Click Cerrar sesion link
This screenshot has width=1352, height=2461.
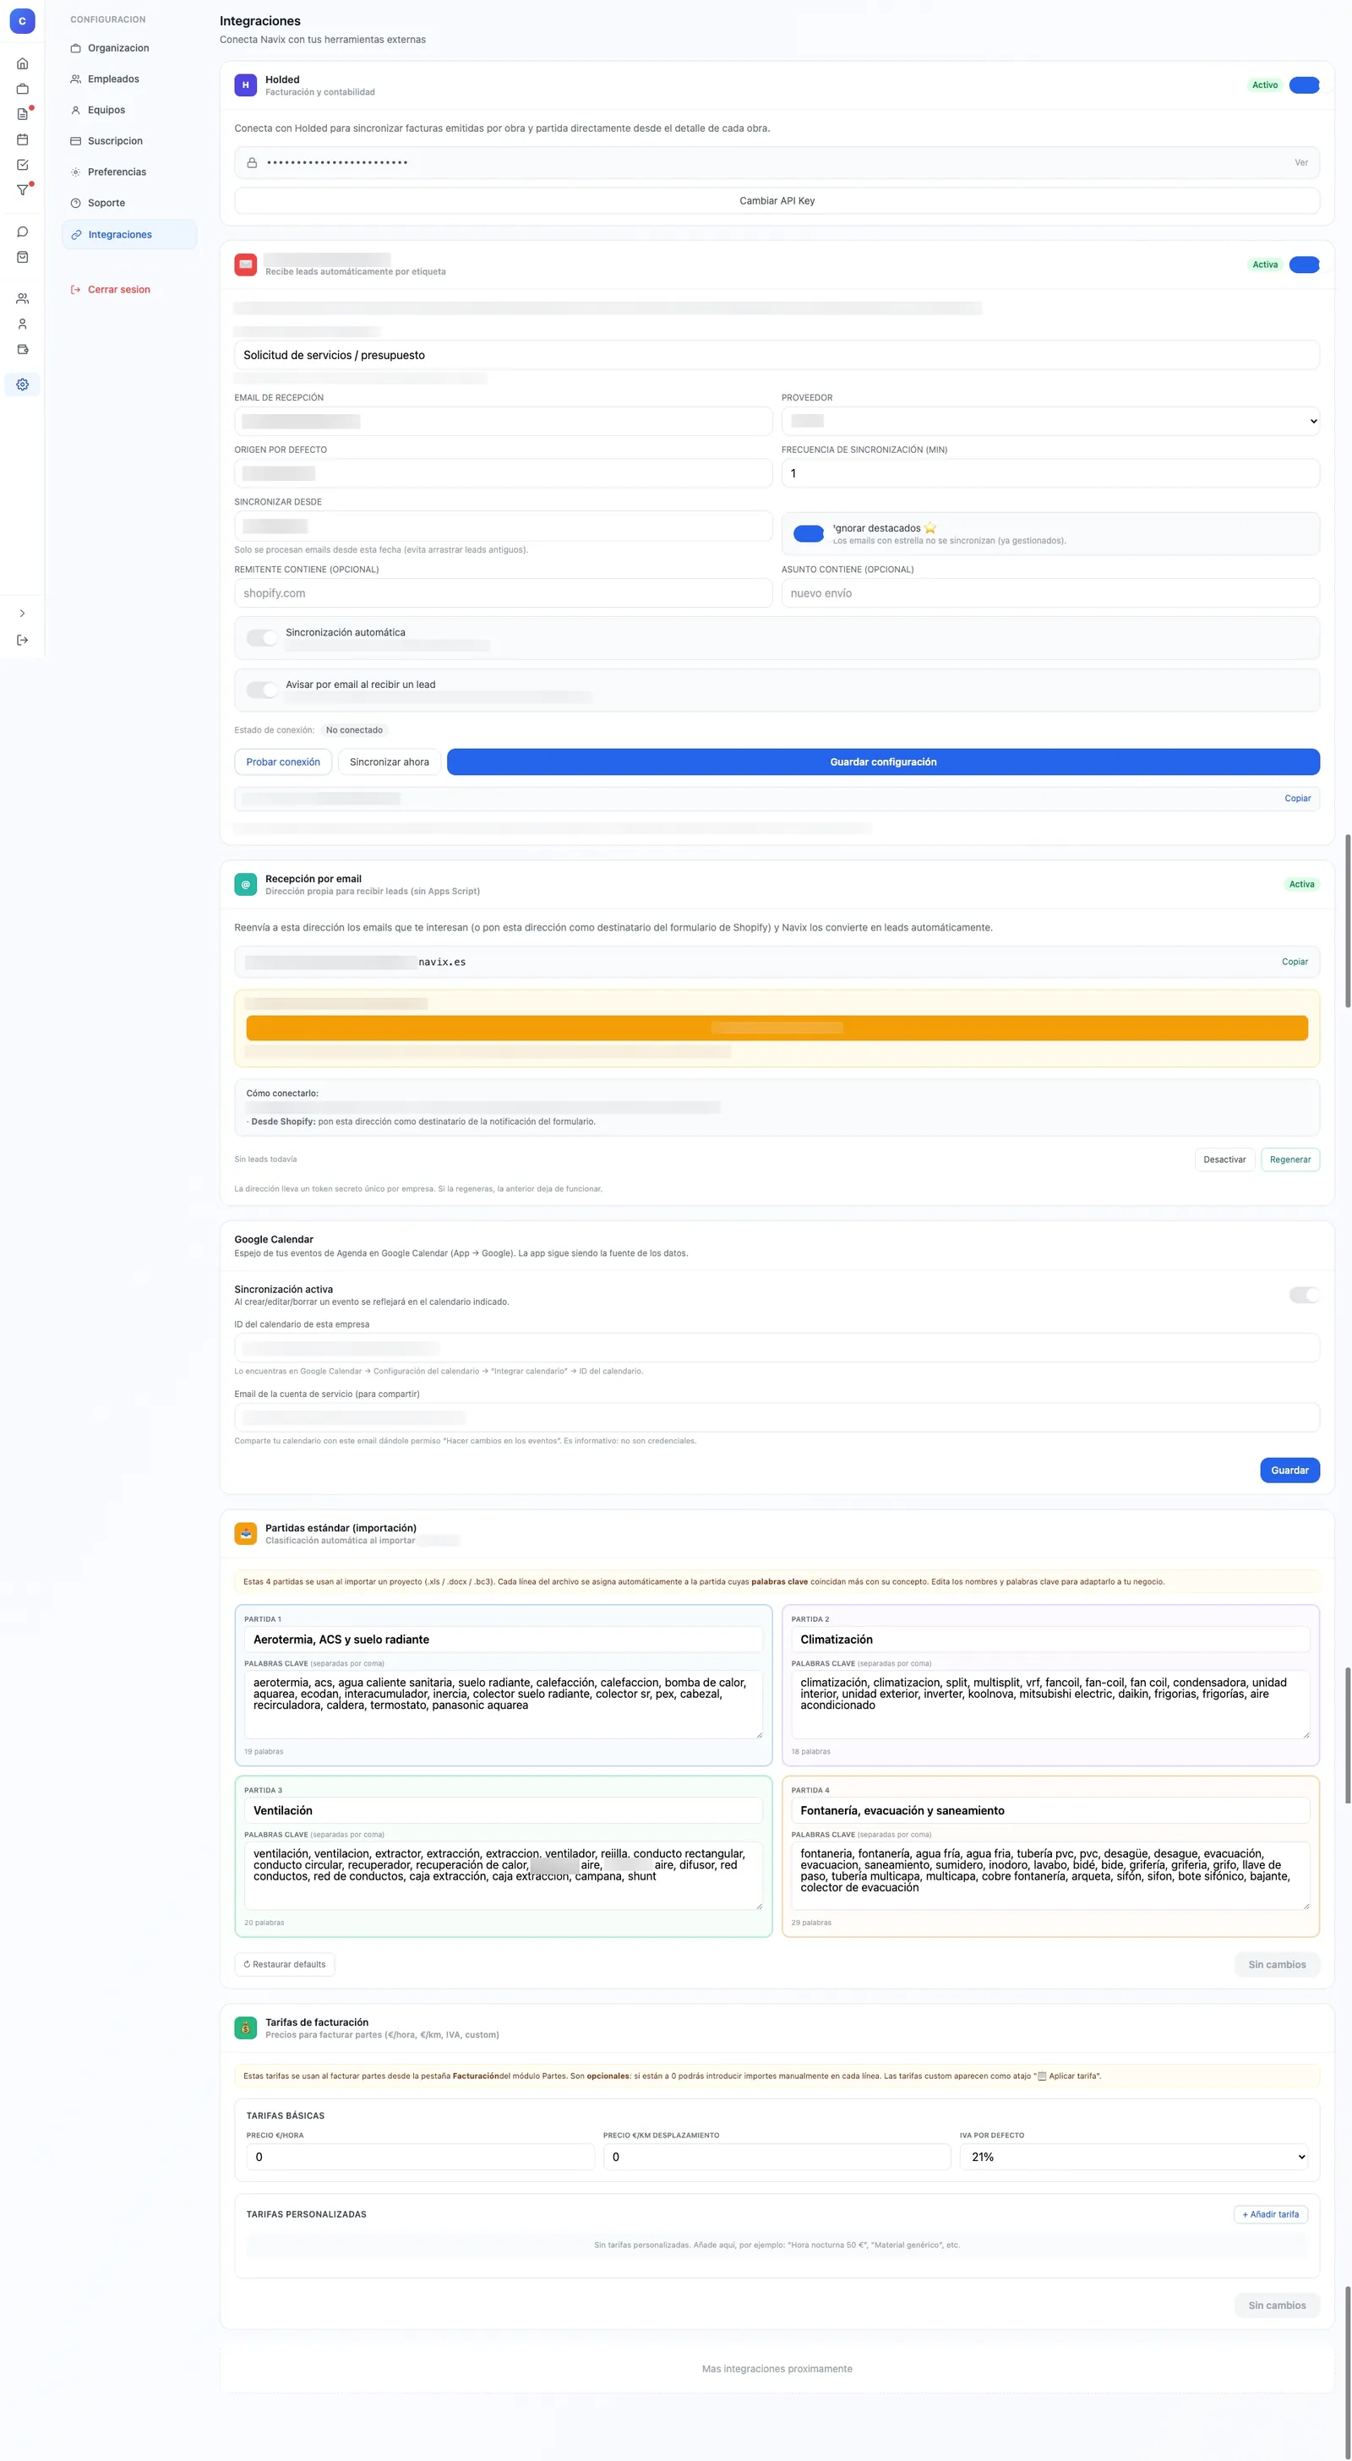(118, 290)
